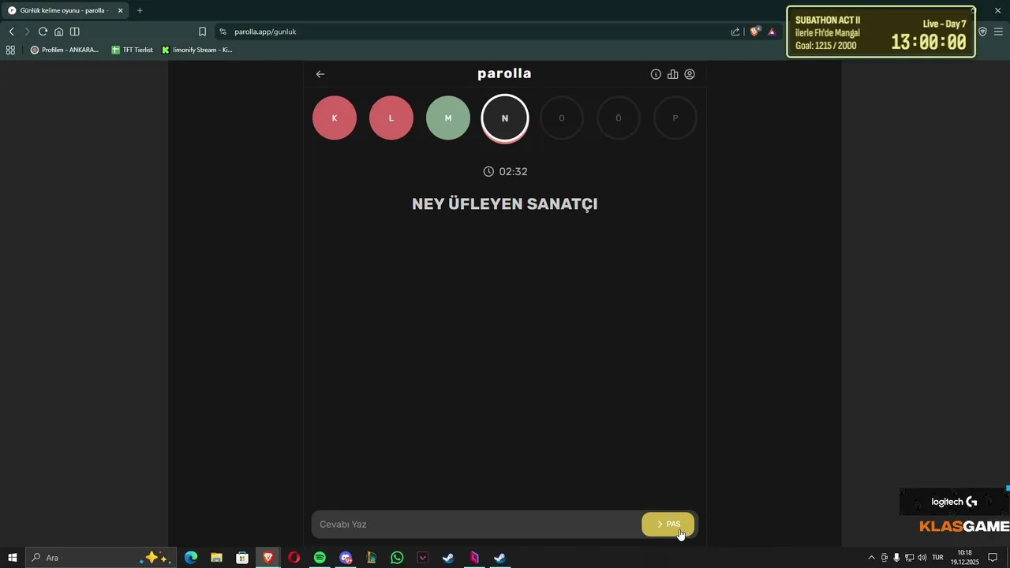Open the user profile icon

pyautogui.click(x=690, y=74)
